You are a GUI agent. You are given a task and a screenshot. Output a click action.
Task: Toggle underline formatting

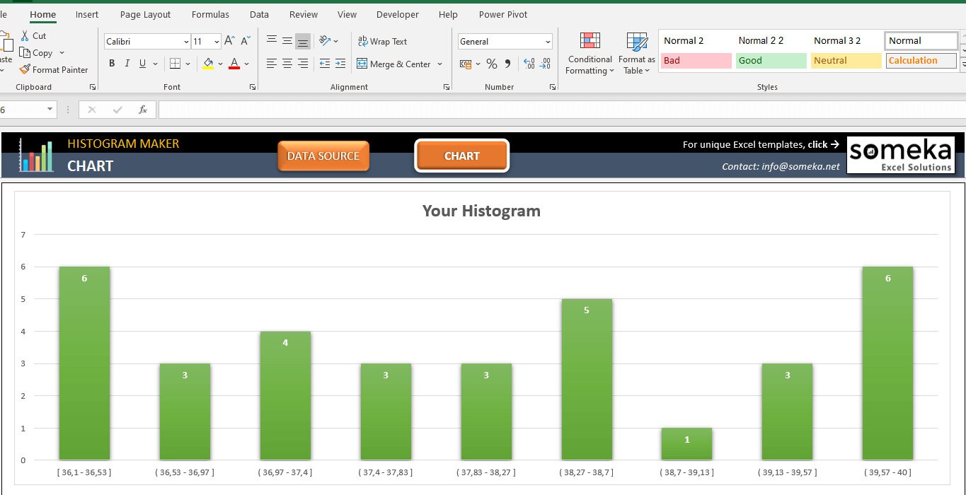point(142,63)
